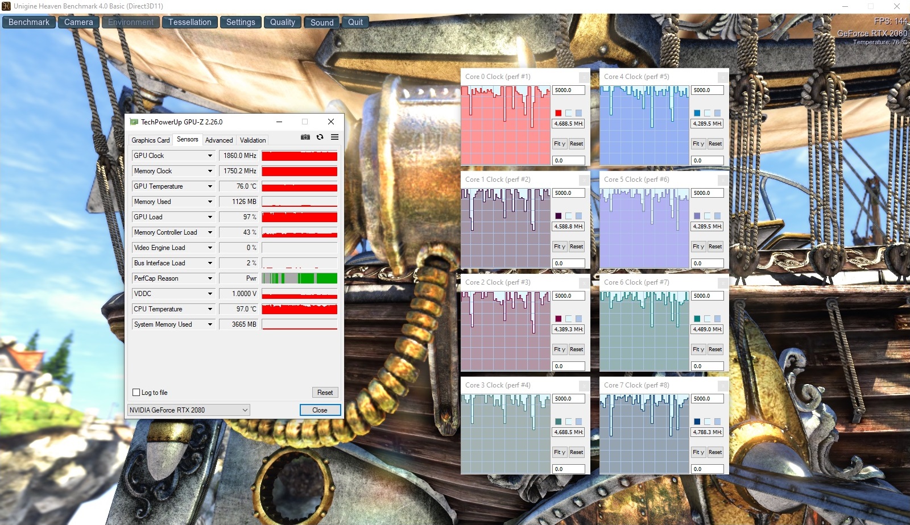Open the Memory Controller Load dropdown
The image size is (910, 525).
210,232
